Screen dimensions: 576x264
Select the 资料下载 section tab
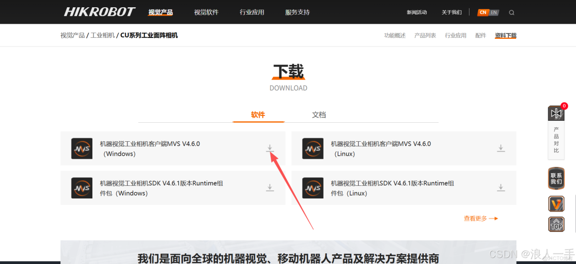click(x=506, y=35)
